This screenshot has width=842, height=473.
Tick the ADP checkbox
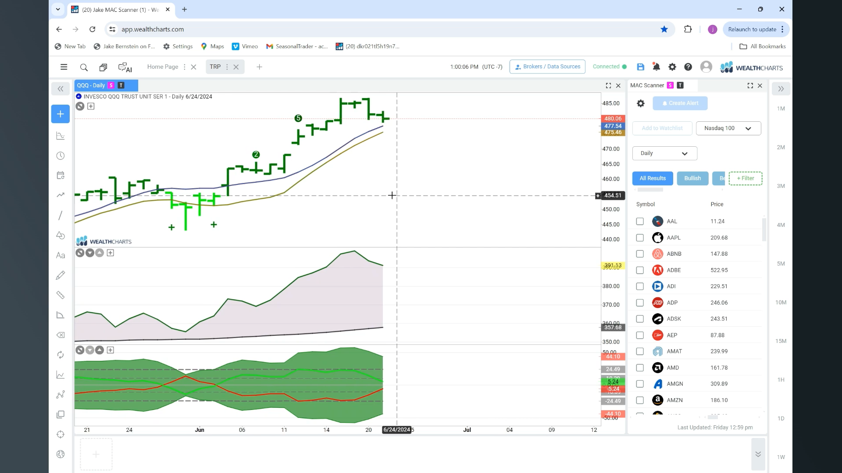point(640,303)
